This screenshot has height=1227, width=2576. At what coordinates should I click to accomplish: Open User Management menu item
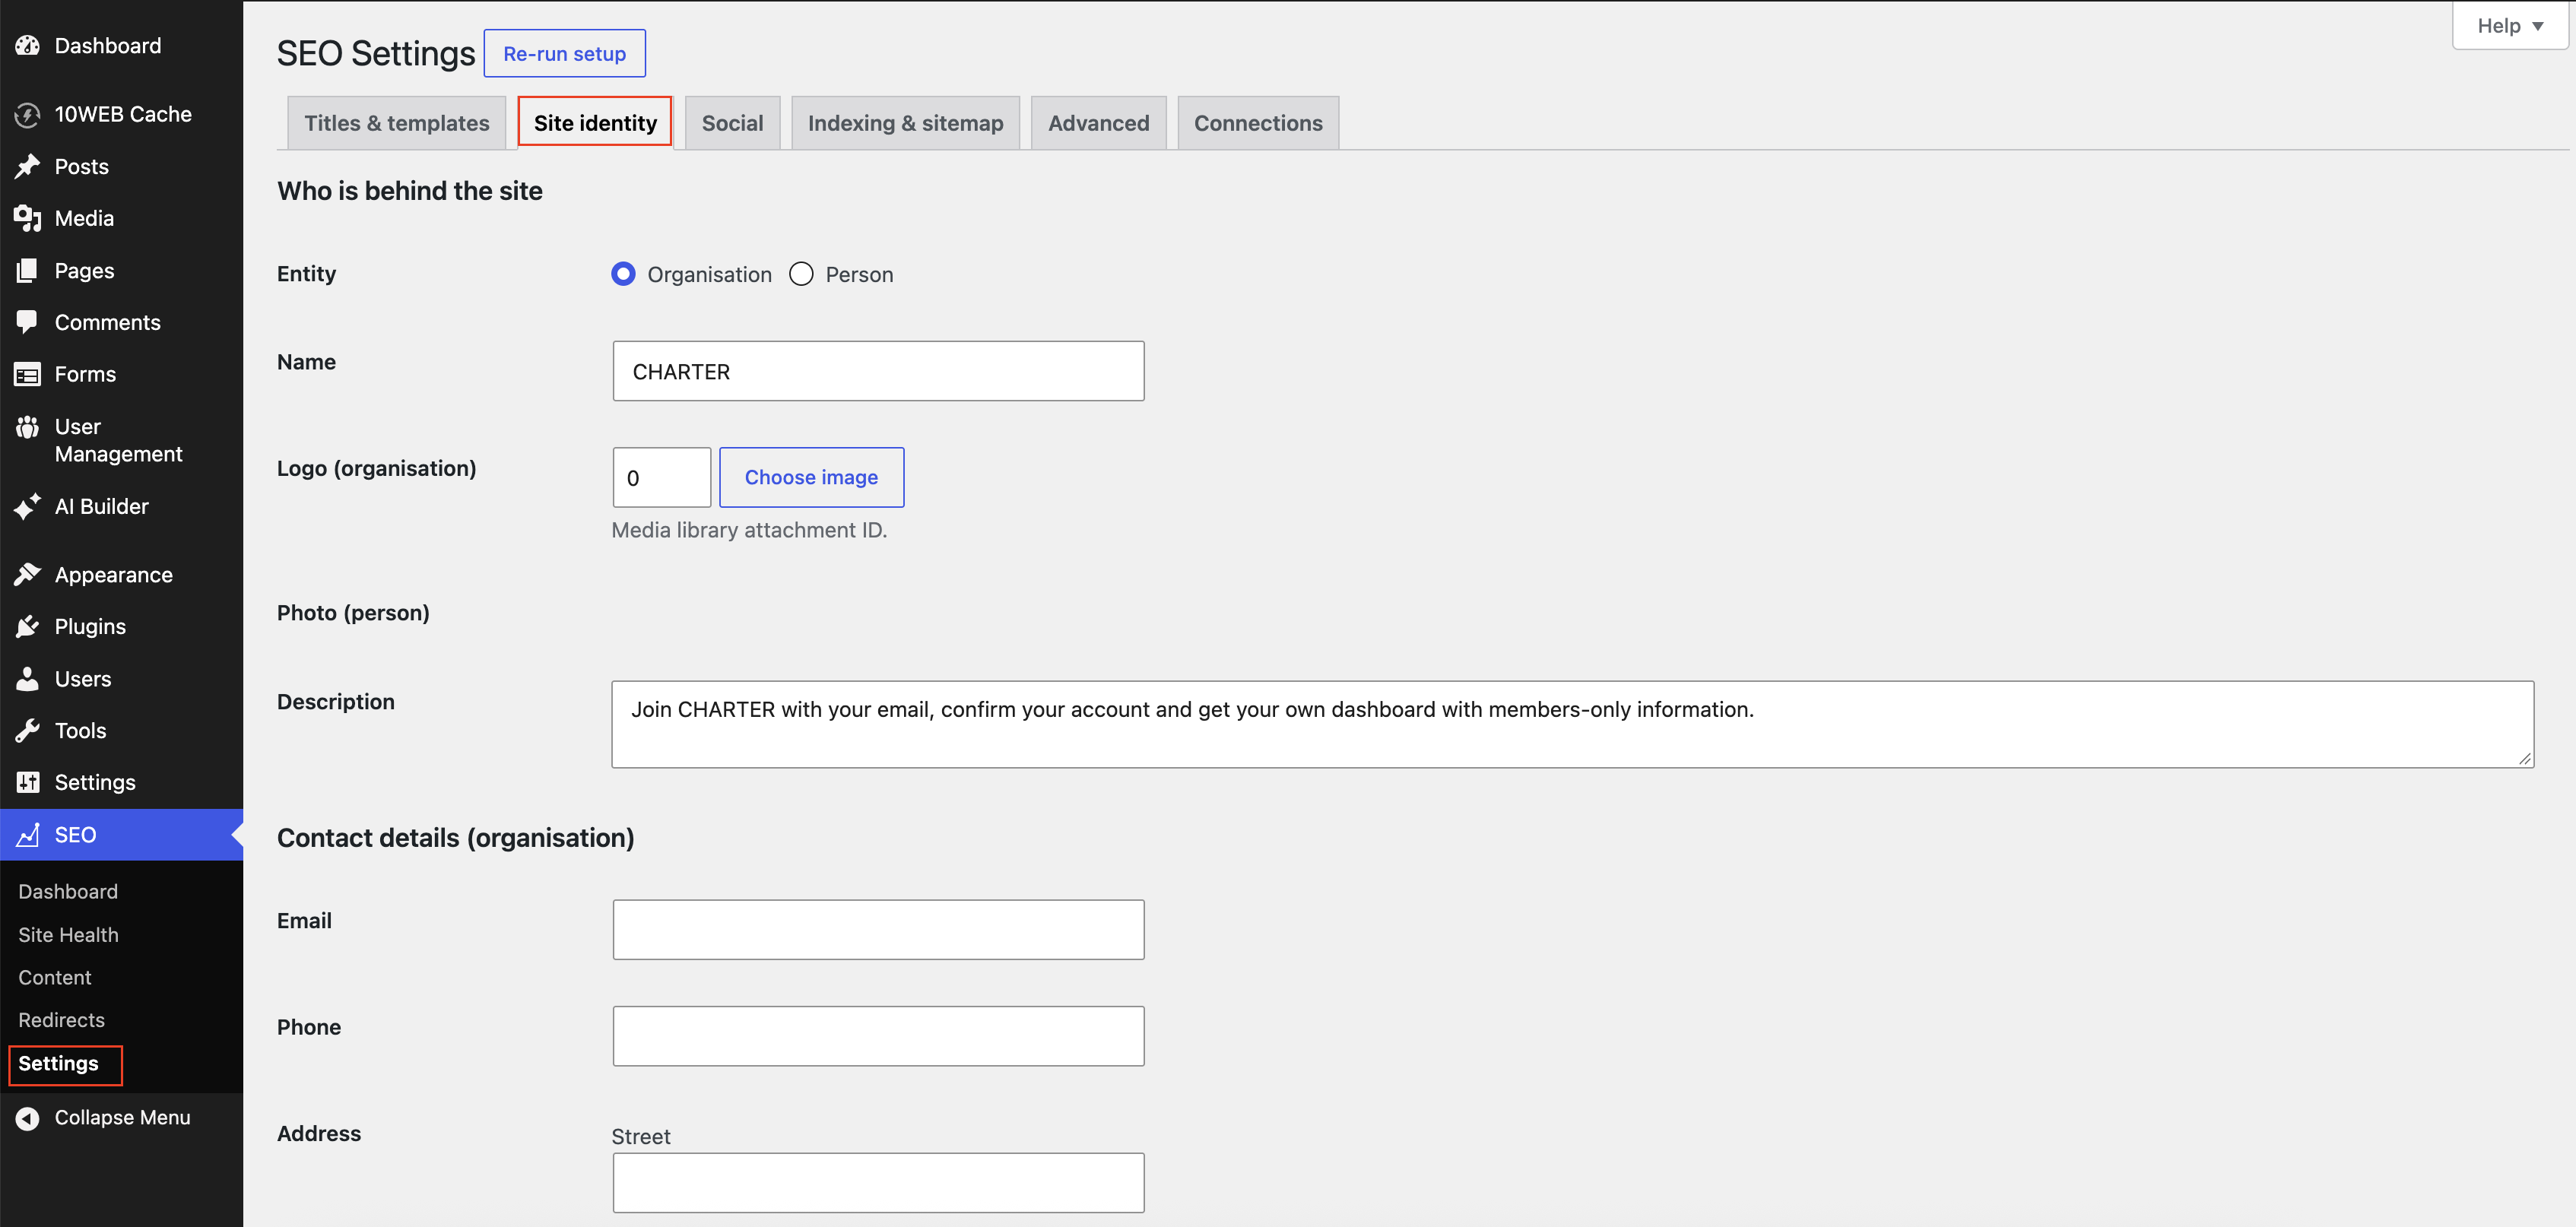(118, 440)
